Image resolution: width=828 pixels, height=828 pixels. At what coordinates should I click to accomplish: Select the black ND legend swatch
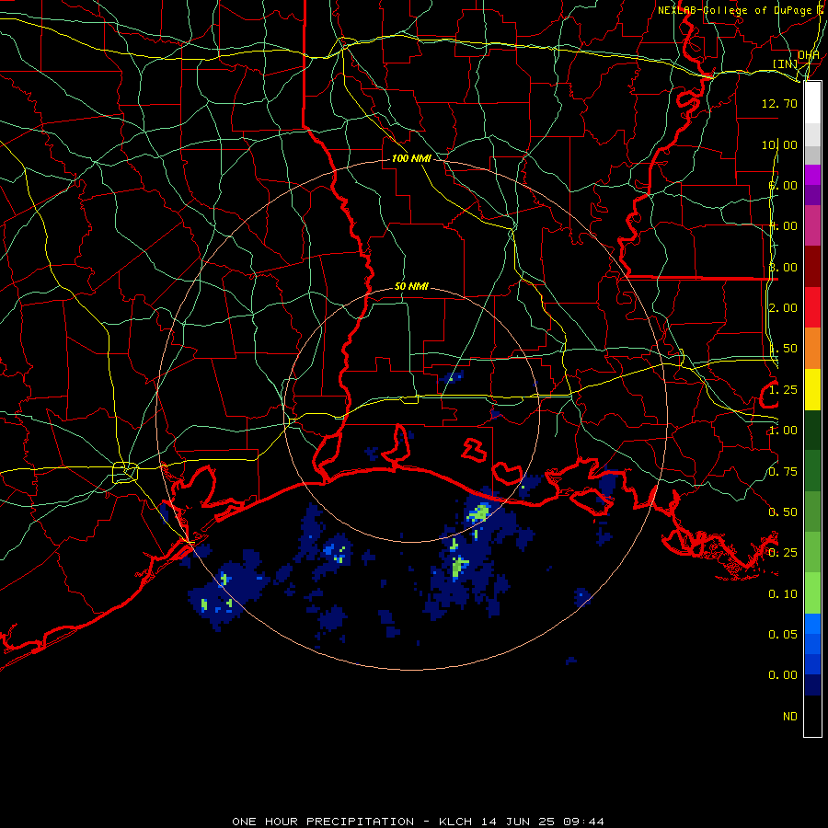click(812, 716)
